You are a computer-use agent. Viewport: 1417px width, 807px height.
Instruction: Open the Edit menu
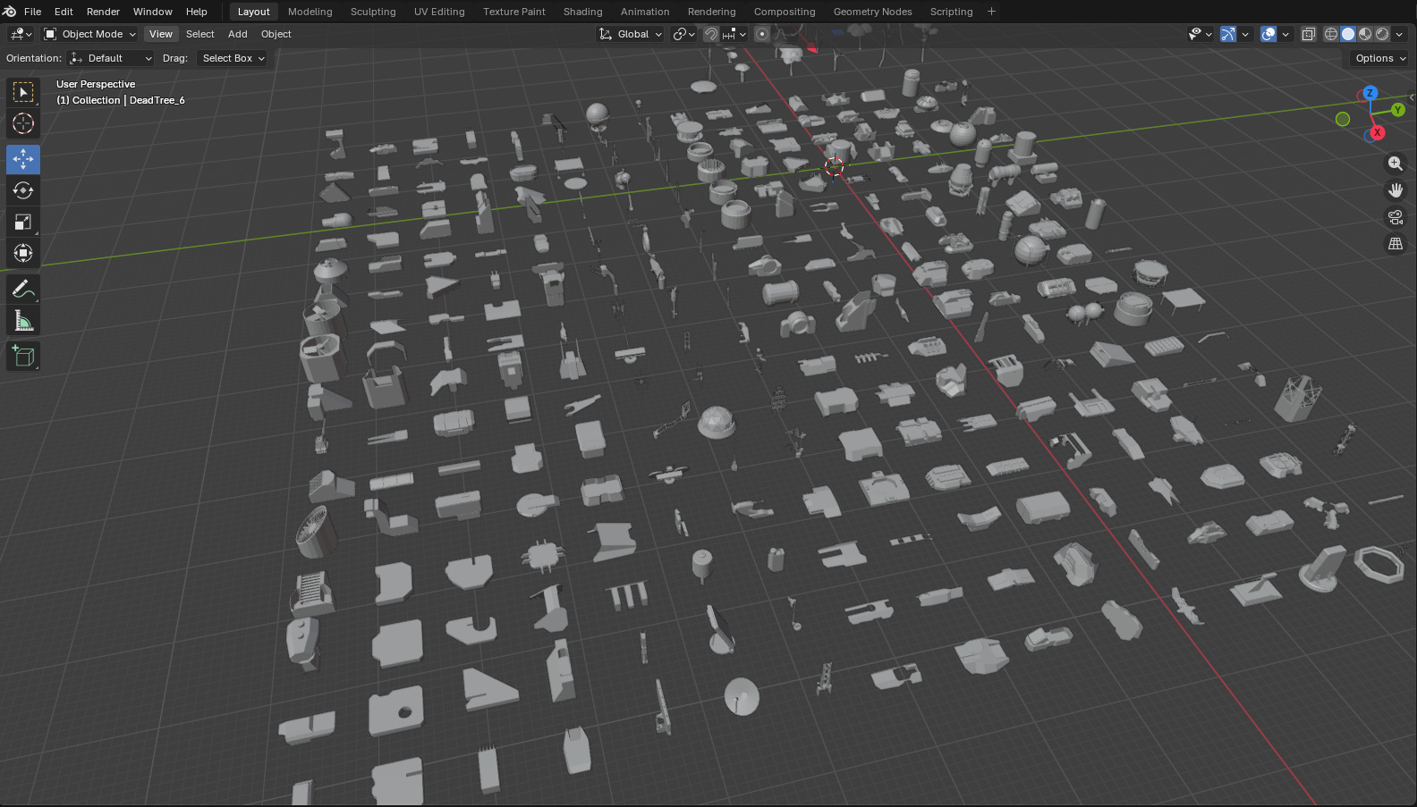[x=64, y=12]
